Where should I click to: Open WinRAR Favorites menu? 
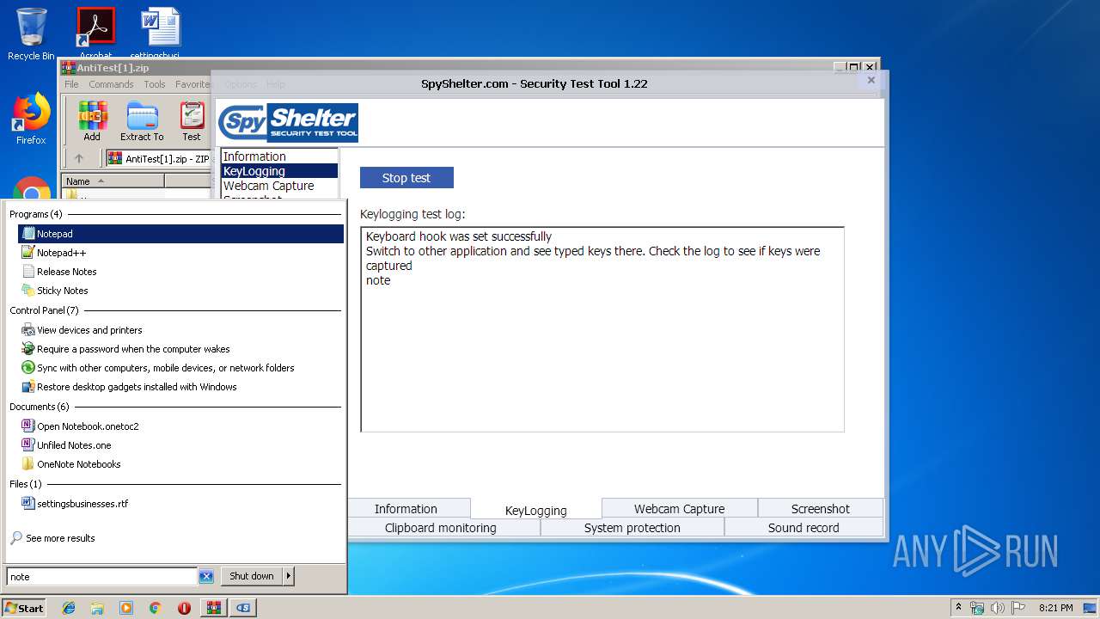point(192,84)
